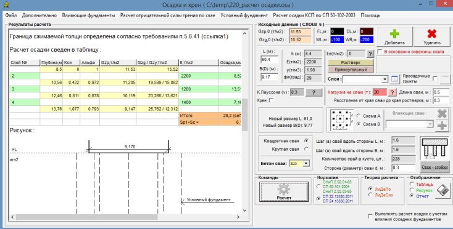The width and height of the screenshot is (453, 229).
Task: Click the gray cross in influencing piles
Action: click(442, 114)
